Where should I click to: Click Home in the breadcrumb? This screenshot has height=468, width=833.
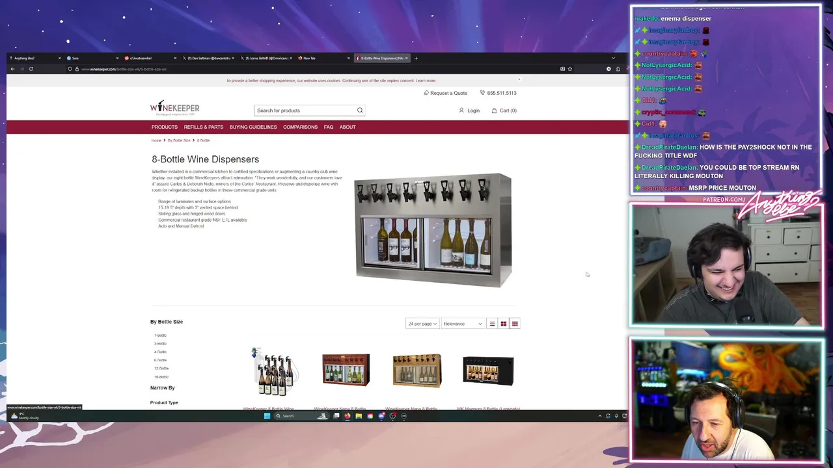tap(156, 140)
